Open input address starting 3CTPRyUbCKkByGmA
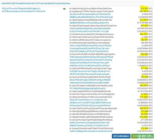The height and width of the screenshot is (140, 157). coord(23,11)
